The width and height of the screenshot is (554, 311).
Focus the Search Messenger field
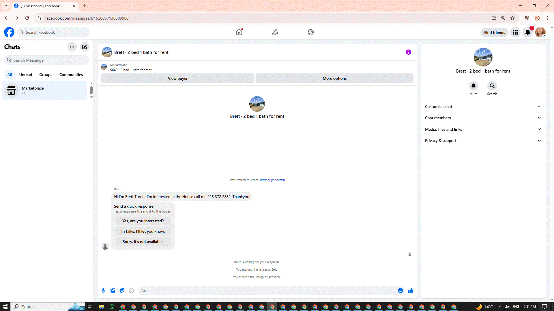(x=47, y=60)
